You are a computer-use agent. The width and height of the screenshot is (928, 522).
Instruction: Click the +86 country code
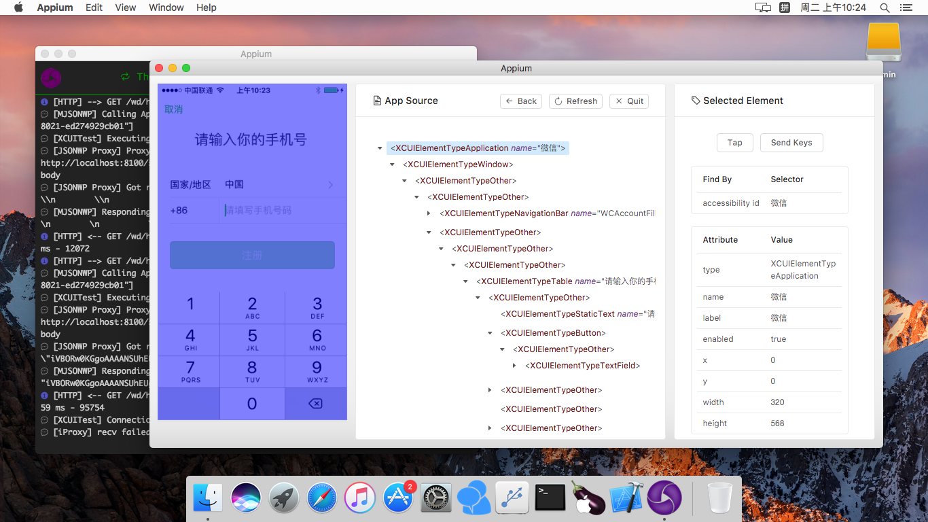[x=179, y=211]
